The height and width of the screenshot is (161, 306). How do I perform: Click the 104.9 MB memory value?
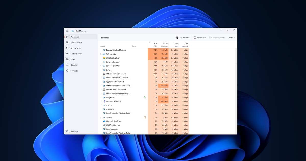pyautogui.click(x=164, y=86)
